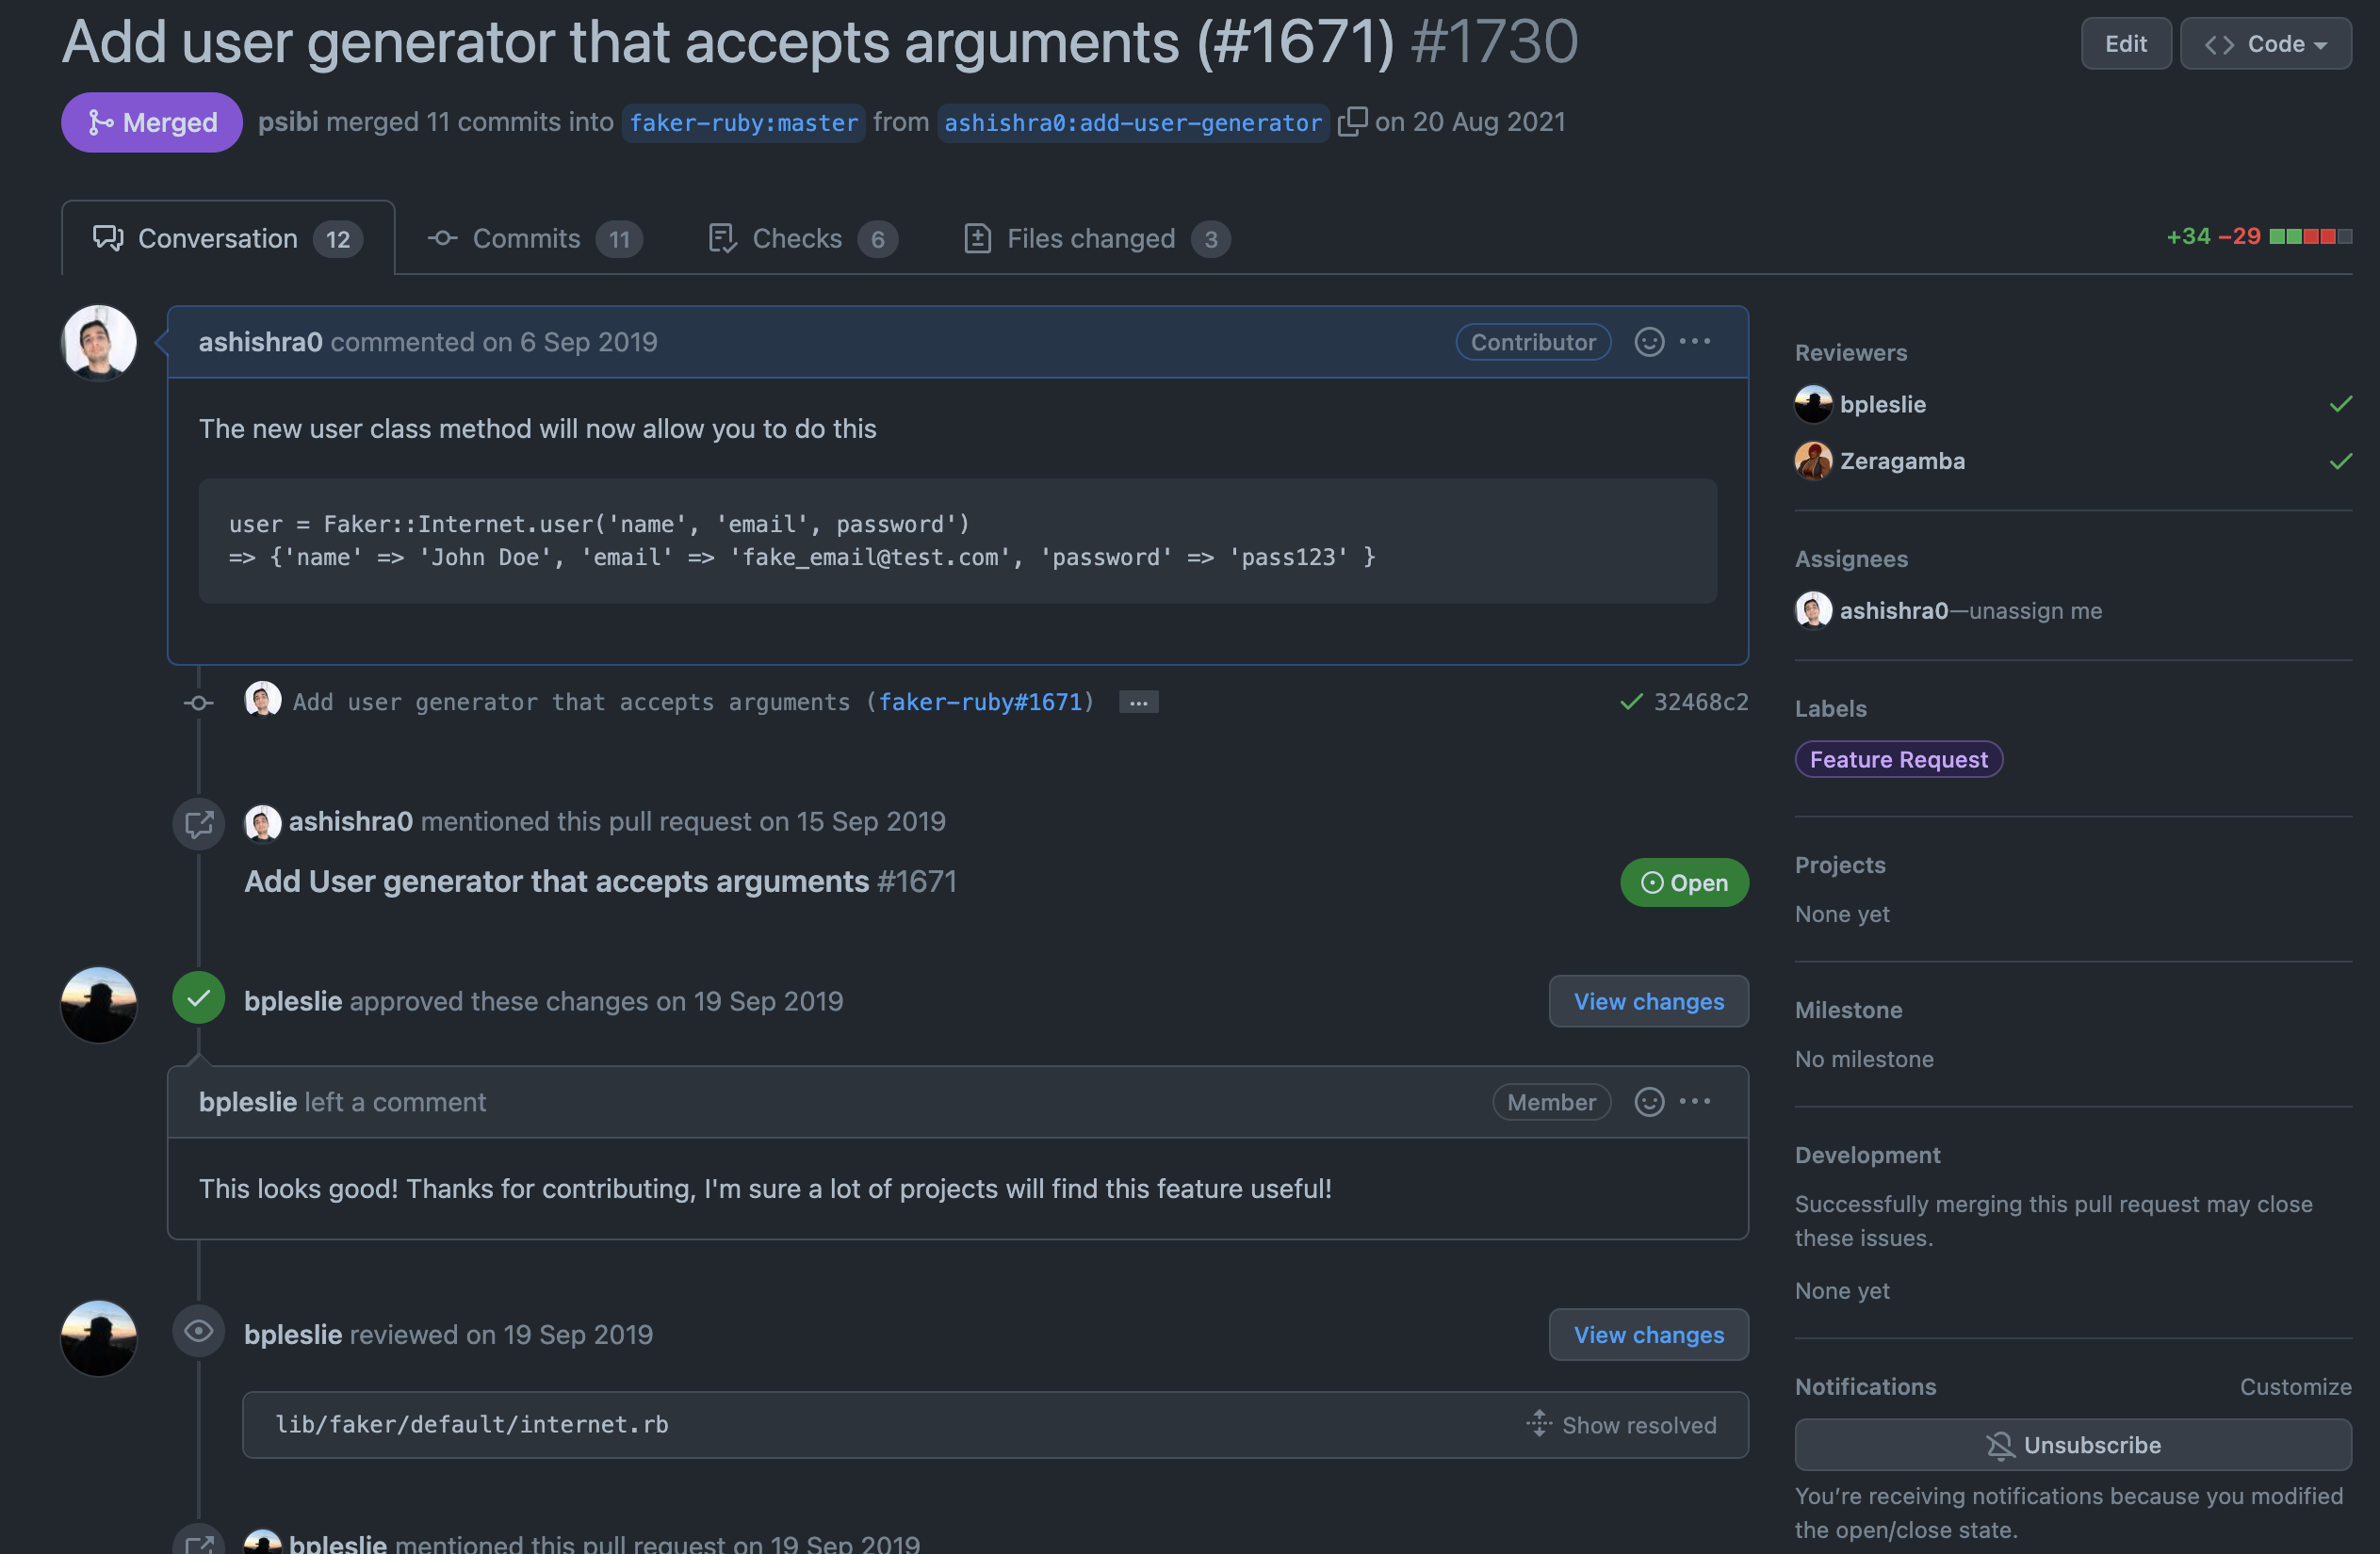Viewport: 2380px width, 1554px height.
Task: Click the cross-reference icon next to the mention event
Action: point(198,823)
